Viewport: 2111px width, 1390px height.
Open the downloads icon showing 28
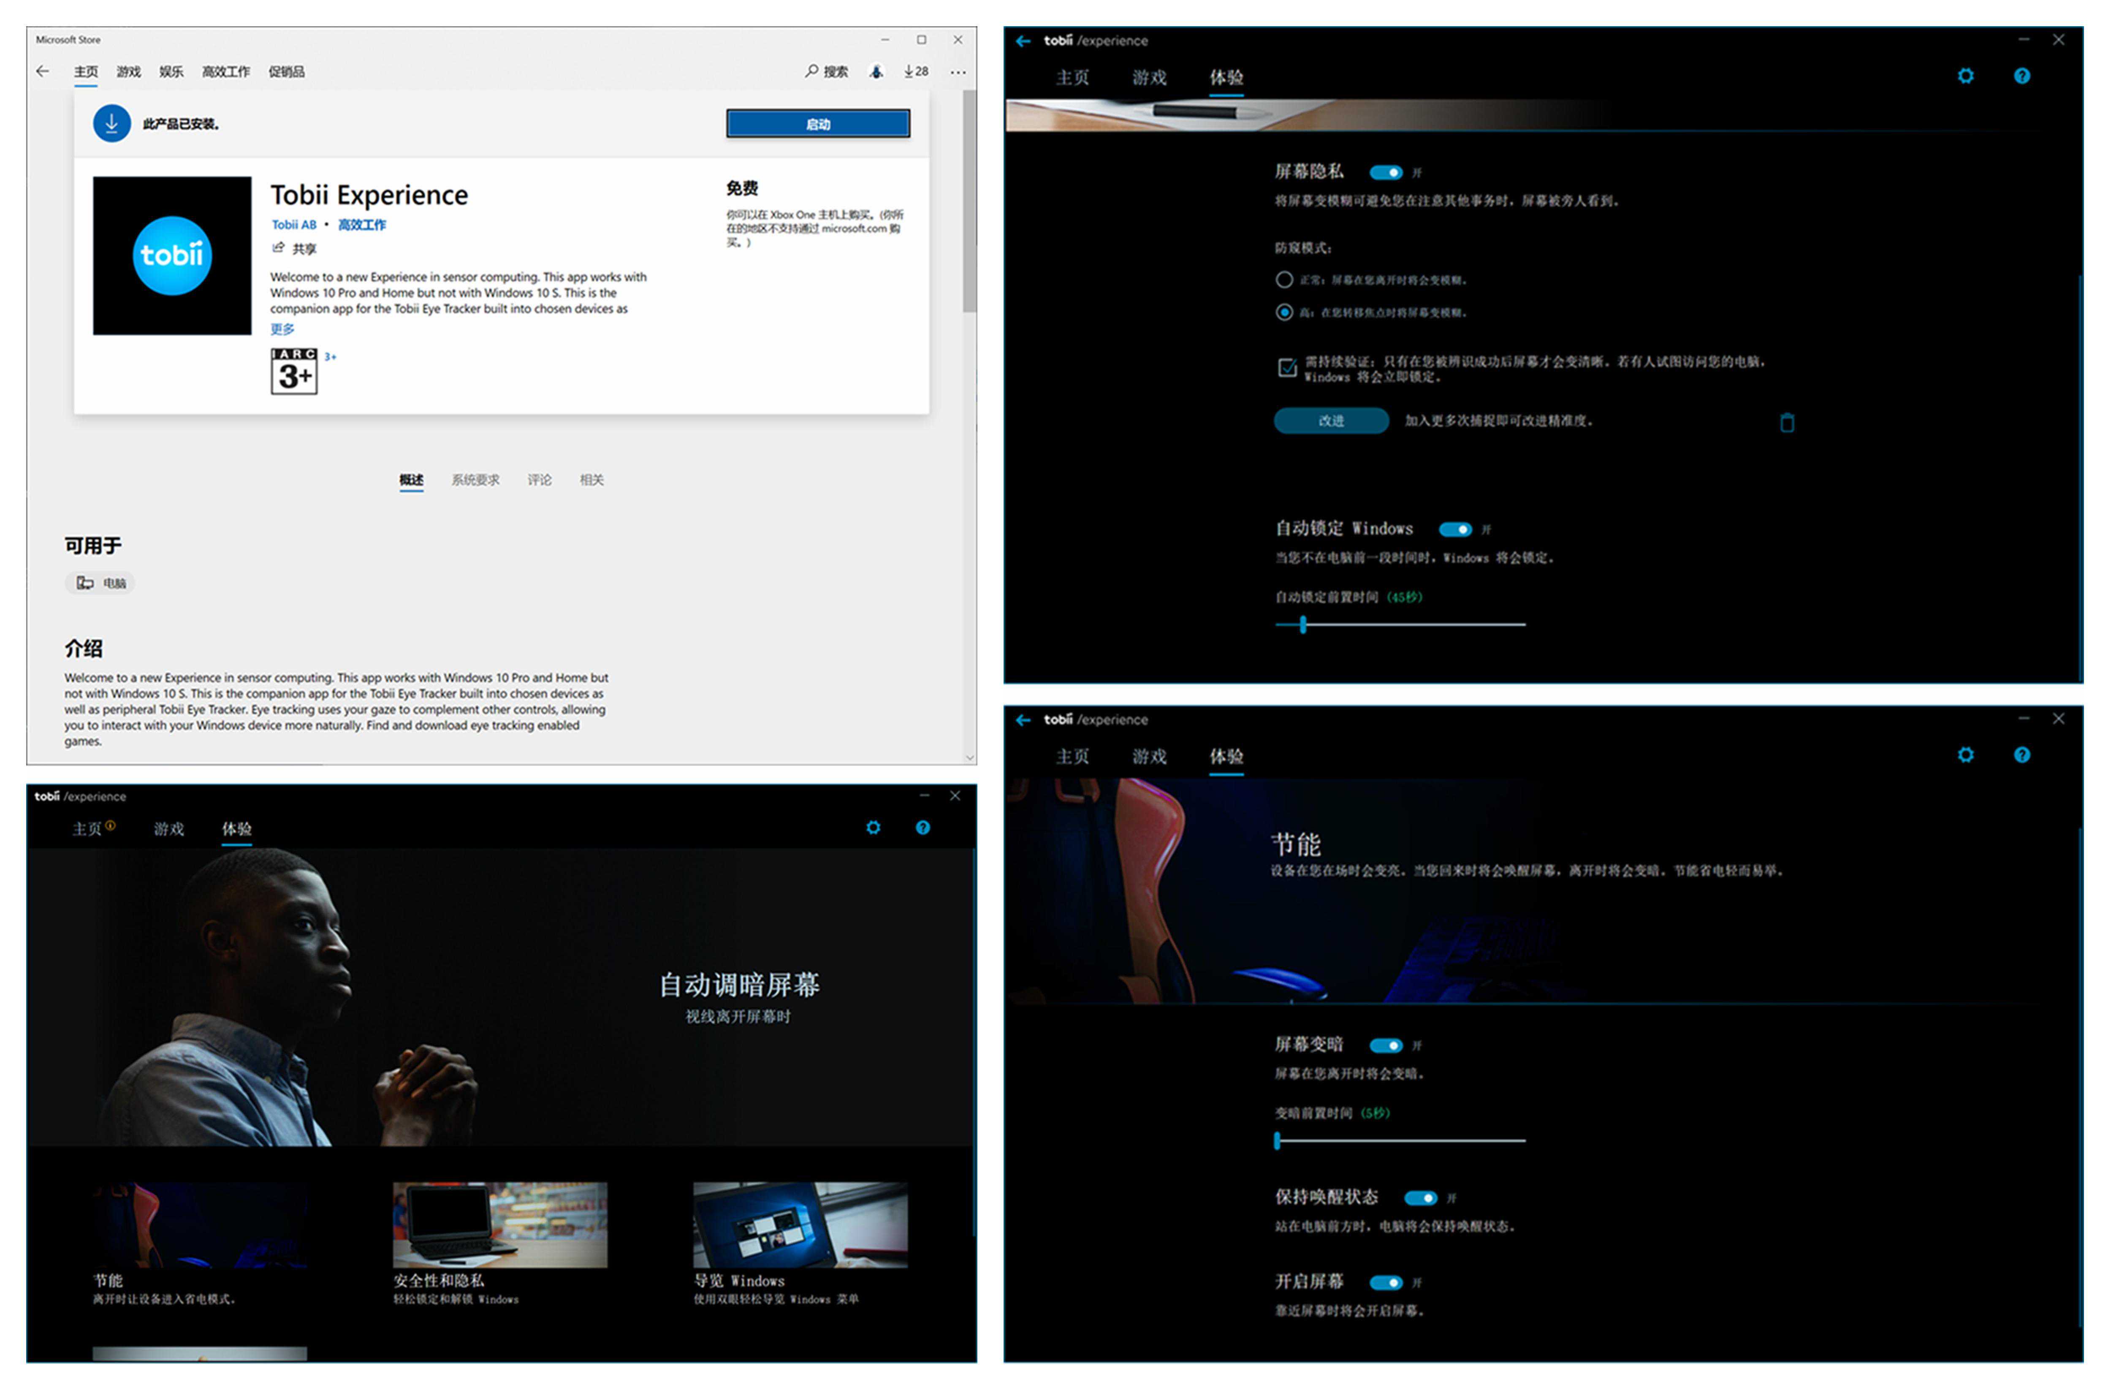pyautogui.click(x=916, y=71)
